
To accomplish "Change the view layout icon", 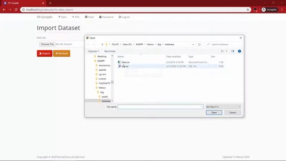I will click(223, 51).
